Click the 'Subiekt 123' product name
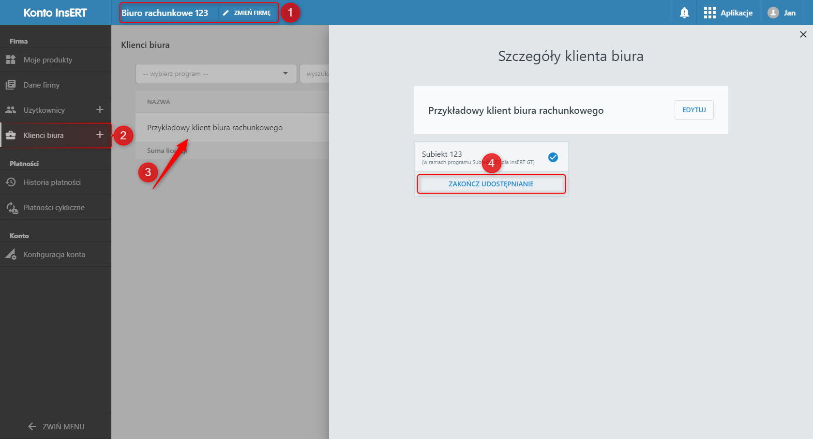This screenshot has height=439, width=813. coord(442,154)
